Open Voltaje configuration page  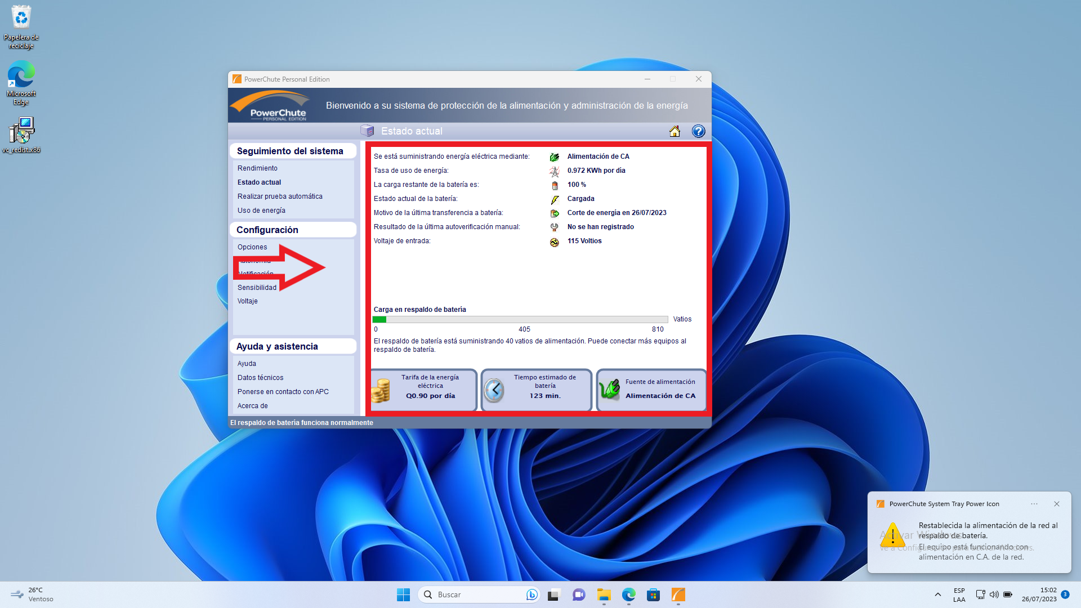(248, 301)
